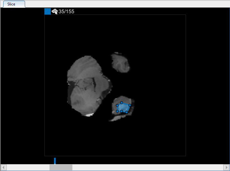Click the small upper tissue fragment

tap(120, 62)
